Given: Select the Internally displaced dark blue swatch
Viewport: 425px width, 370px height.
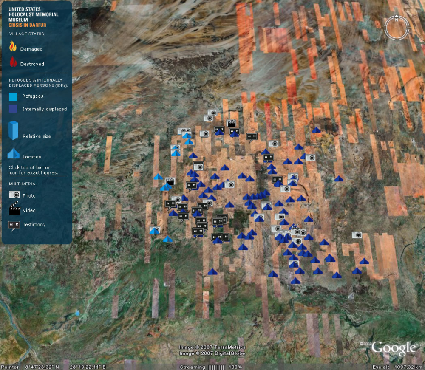Looking at the screenshot, I should [x=13, y=109].
